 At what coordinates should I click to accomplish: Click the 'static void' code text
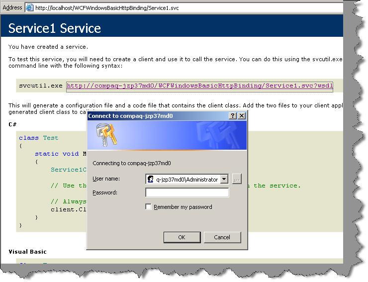click(x=57, y=154)
